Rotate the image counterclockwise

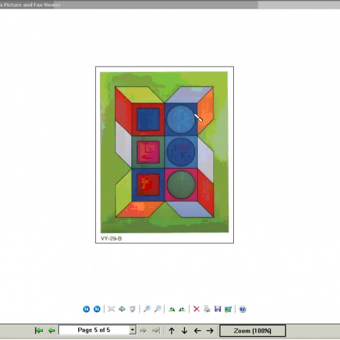click(182, 309)
